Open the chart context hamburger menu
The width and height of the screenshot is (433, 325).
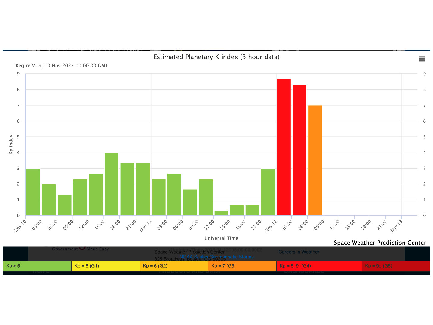click(x=422, y=59)
